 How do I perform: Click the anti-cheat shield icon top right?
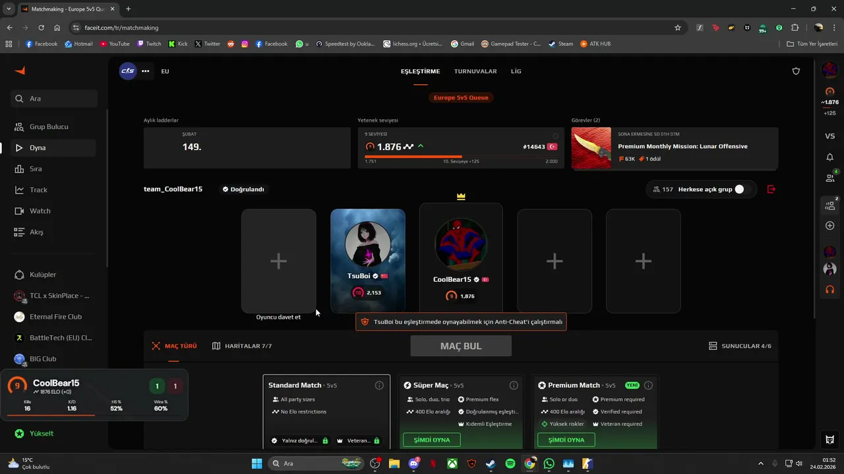point(796,71)
